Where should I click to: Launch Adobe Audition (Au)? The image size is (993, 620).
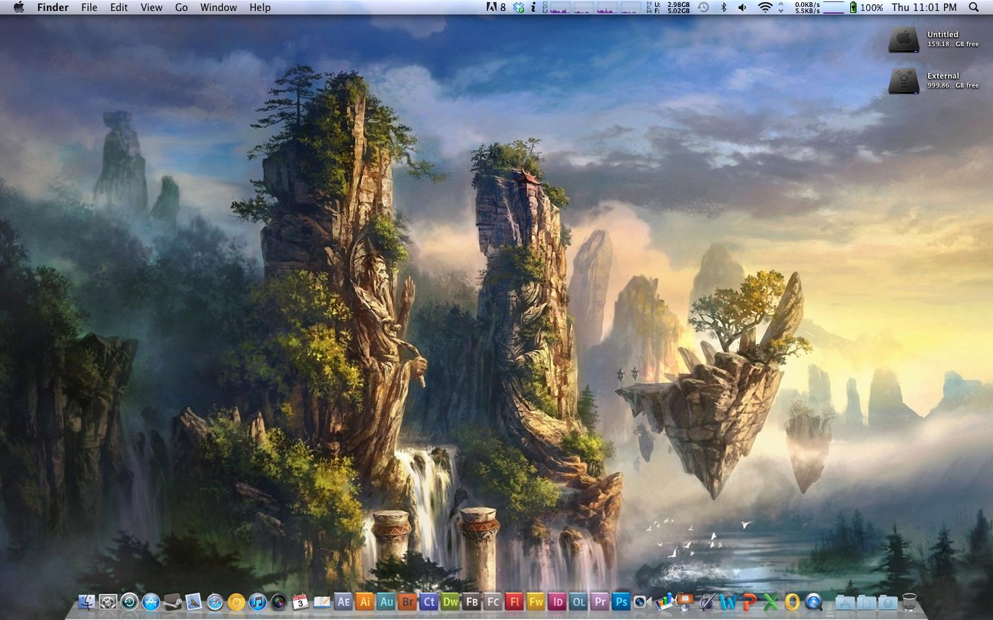[x=386, y=602]
